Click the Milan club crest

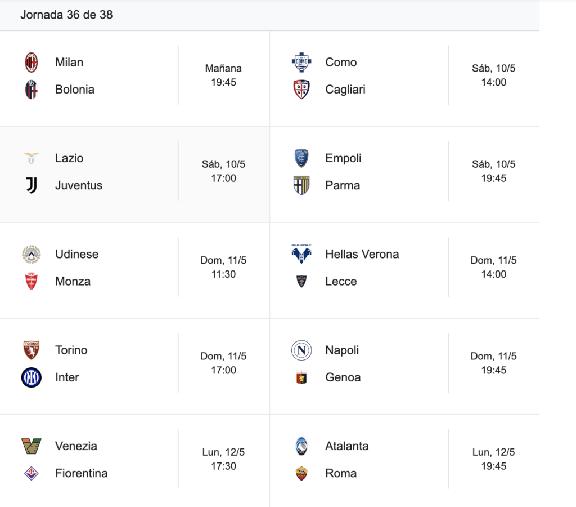31,62
